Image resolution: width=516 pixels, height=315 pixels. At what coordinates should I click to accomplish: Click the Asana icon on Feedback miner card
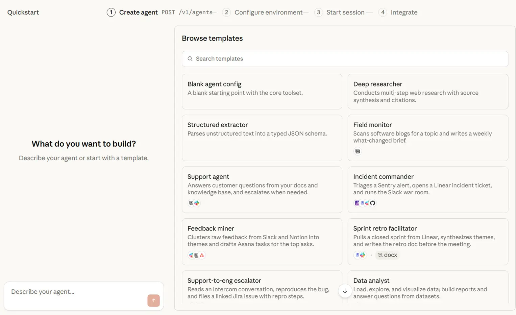tap(202, 255)
